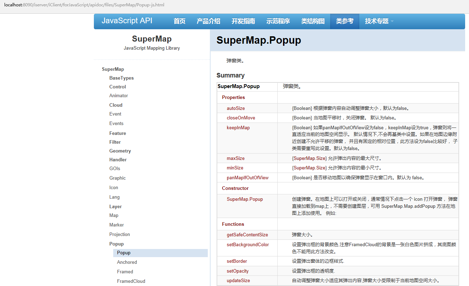Screen dimensions: 469x286
Task: Click the SuperMap.Popup page title
Action: 259,40
